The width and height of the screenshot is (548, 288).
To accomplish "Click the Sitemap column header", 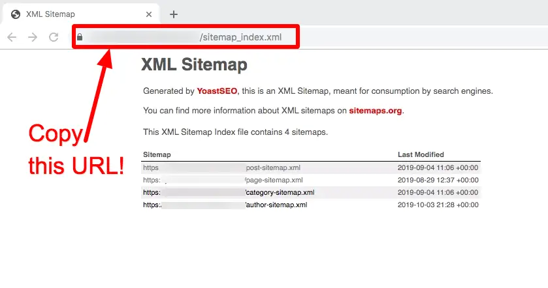I will pyautogui.click(x=157, y=154).
